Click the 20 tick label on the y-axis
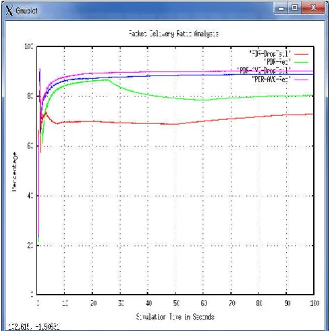The width and height of the screenshot is (330, 331). [30, 245]
